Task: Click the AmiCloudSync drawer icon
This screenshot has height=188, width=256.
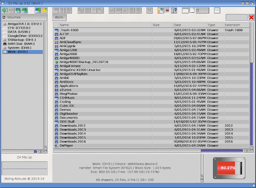Action: (56, 42)
